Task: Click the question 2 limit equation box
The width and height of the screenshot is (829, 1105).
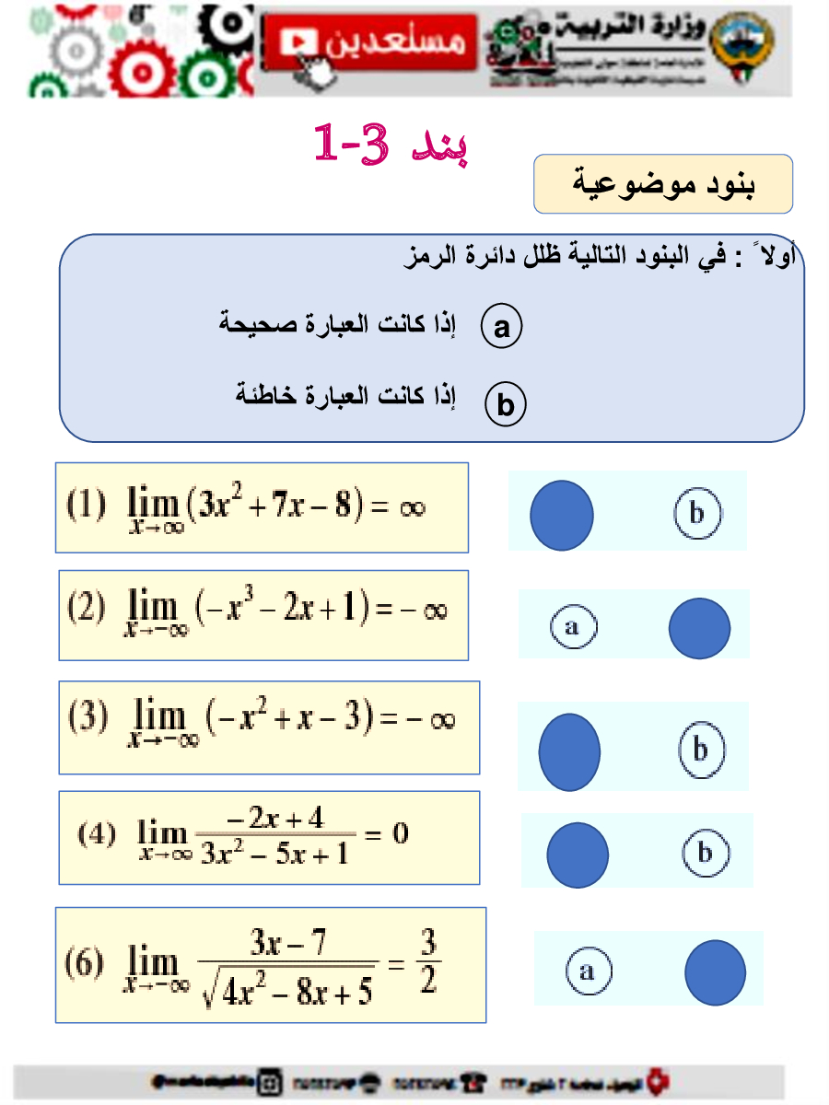Action: tap(263, 614)
